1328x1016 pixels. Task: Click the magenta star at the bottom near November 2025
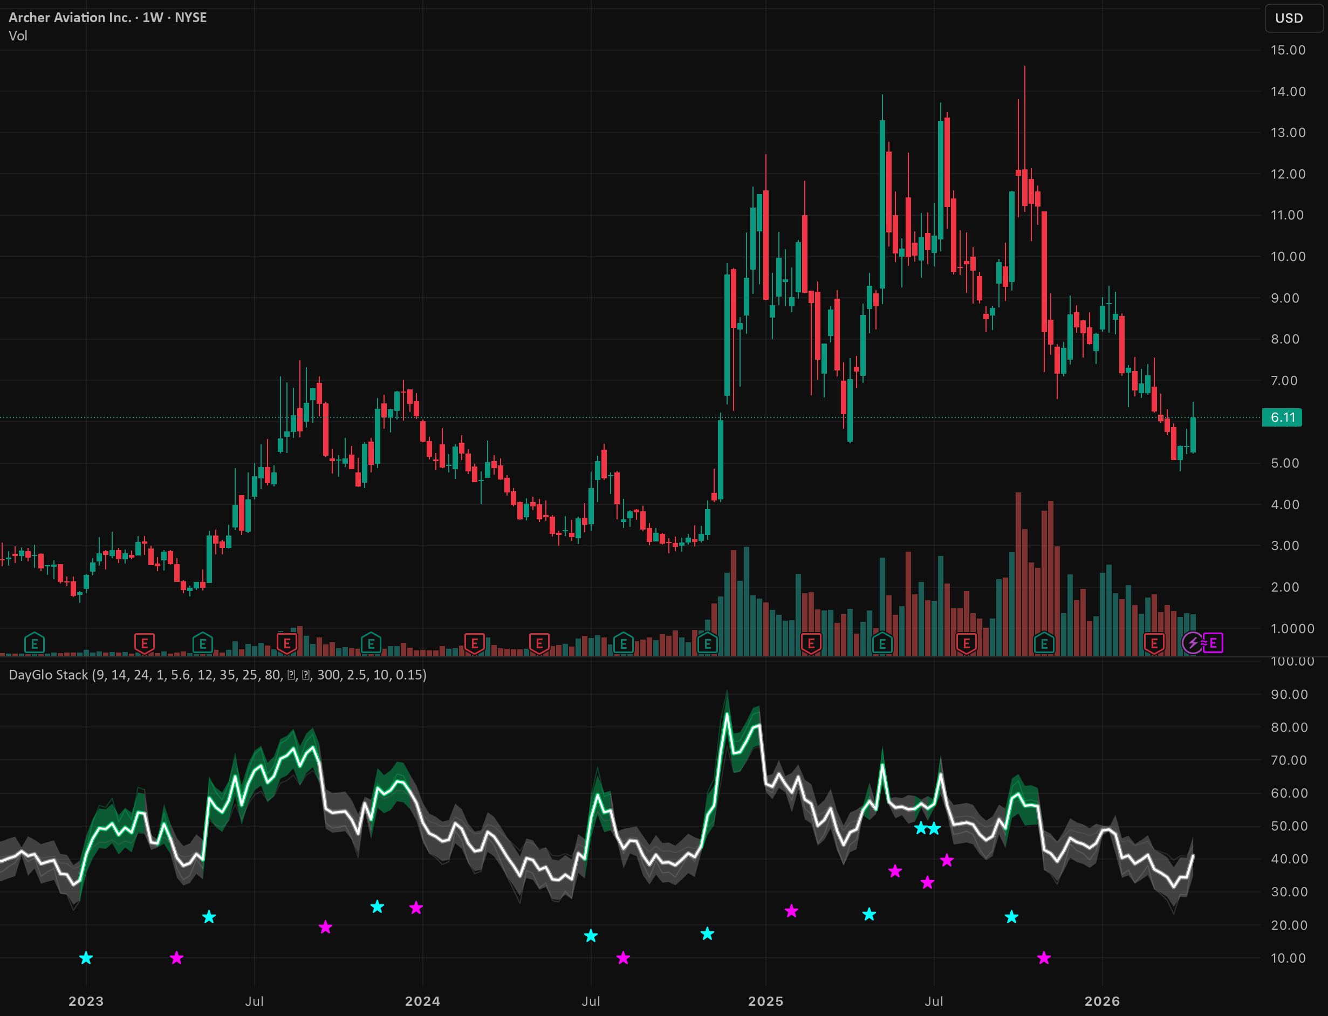point(1044,958)
